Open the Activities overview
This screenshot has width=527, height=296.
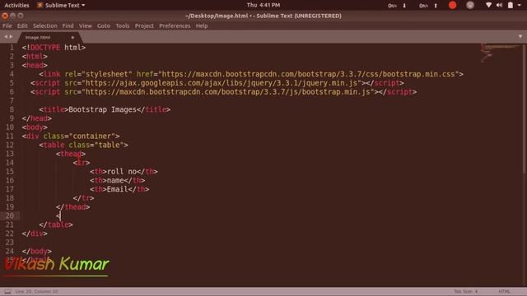tap(16, 5)
